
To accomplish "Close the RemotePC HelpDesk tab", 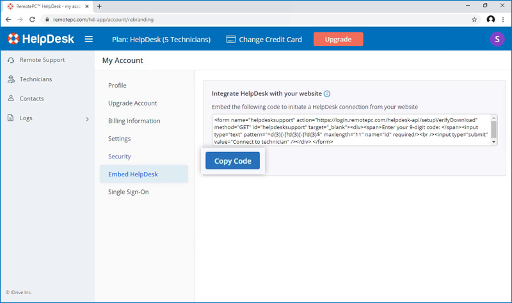I will (x=87, y=6).
